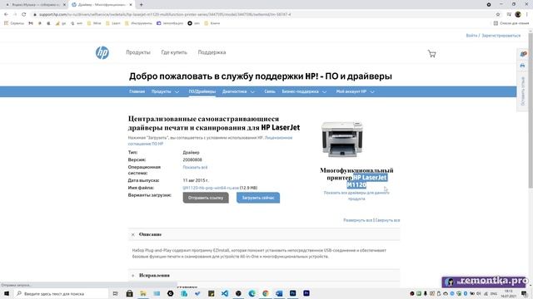Click the LaserJet M1120 printer image

click(342, 139)
